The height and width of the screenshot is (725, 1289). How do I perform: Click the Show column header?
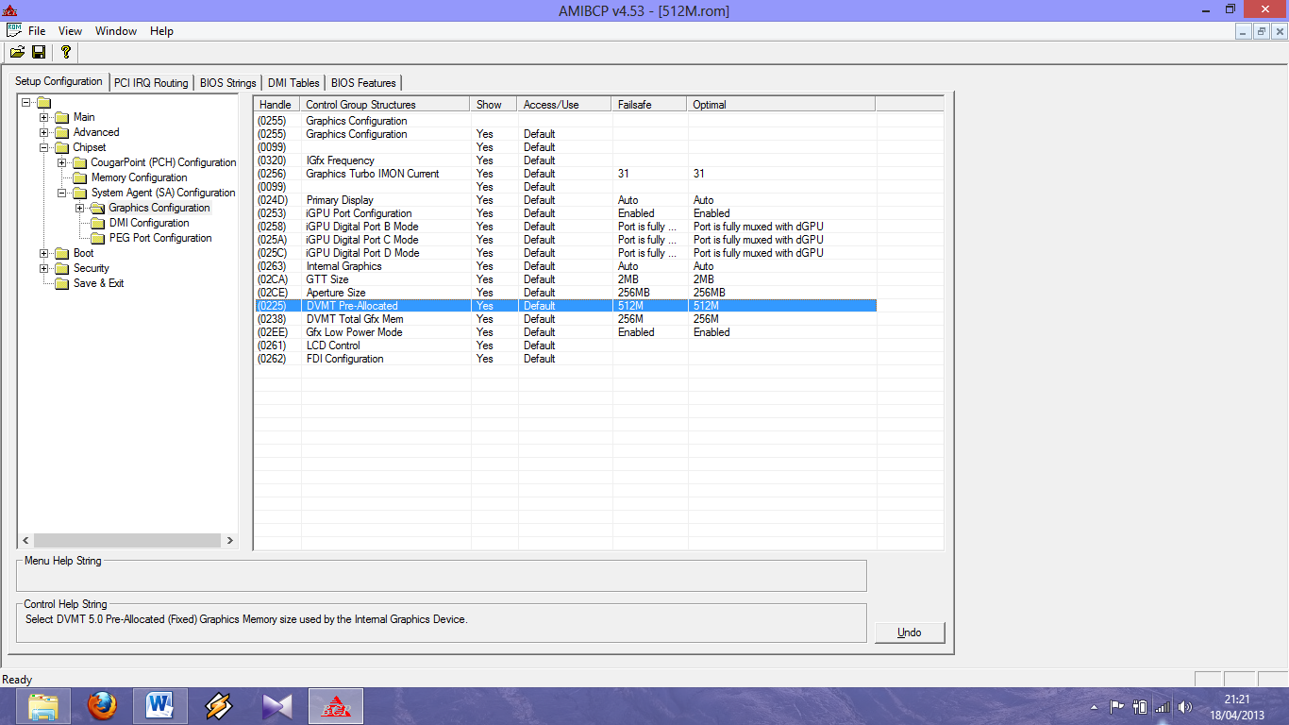tap(494, 104)
